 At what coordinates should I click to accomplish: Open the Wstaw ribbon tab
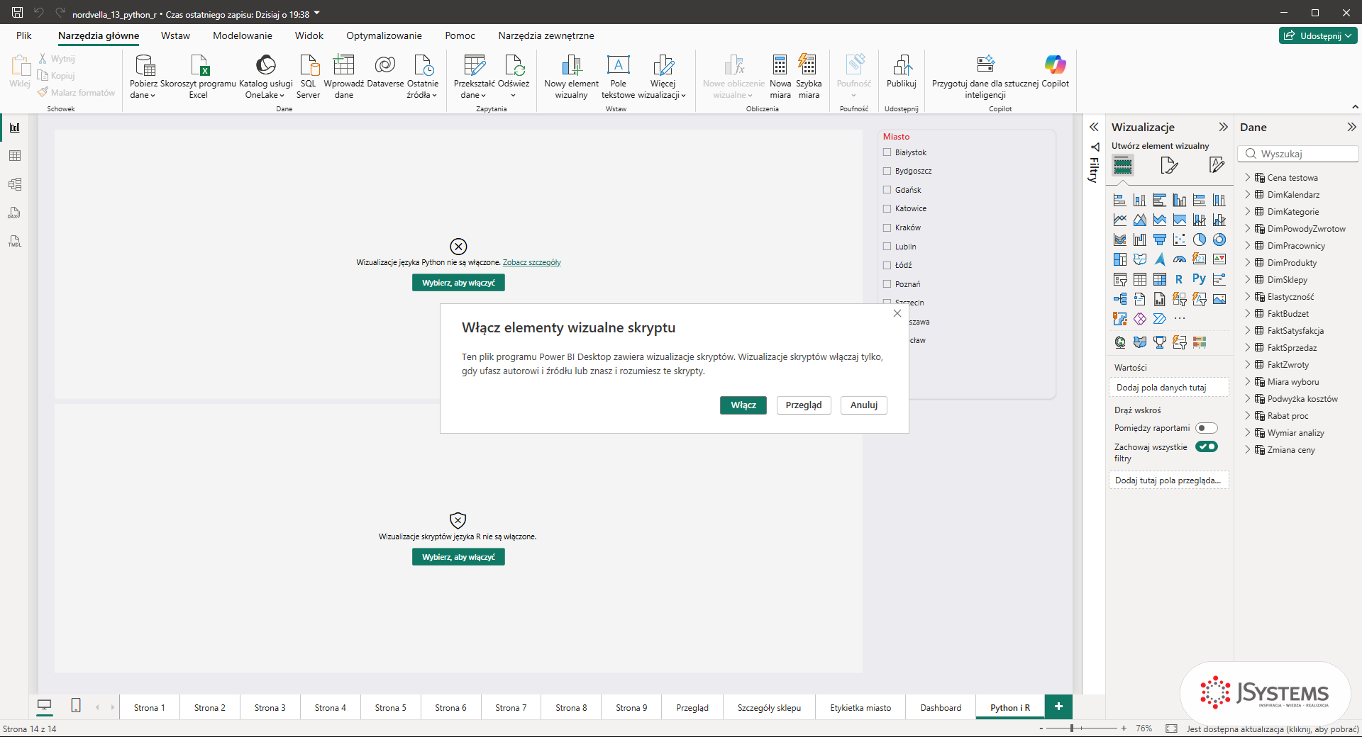coord(175,35)
